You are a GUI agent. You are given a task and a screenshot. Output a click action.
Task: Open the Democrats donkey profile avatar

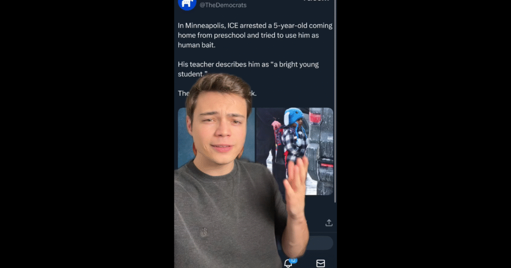click(187, 4)
